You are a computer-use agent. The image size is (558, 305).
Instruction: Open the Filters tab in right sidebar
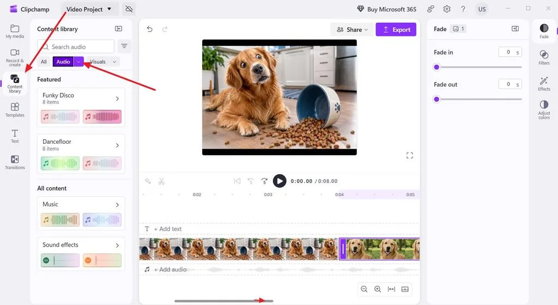[544, 58]
